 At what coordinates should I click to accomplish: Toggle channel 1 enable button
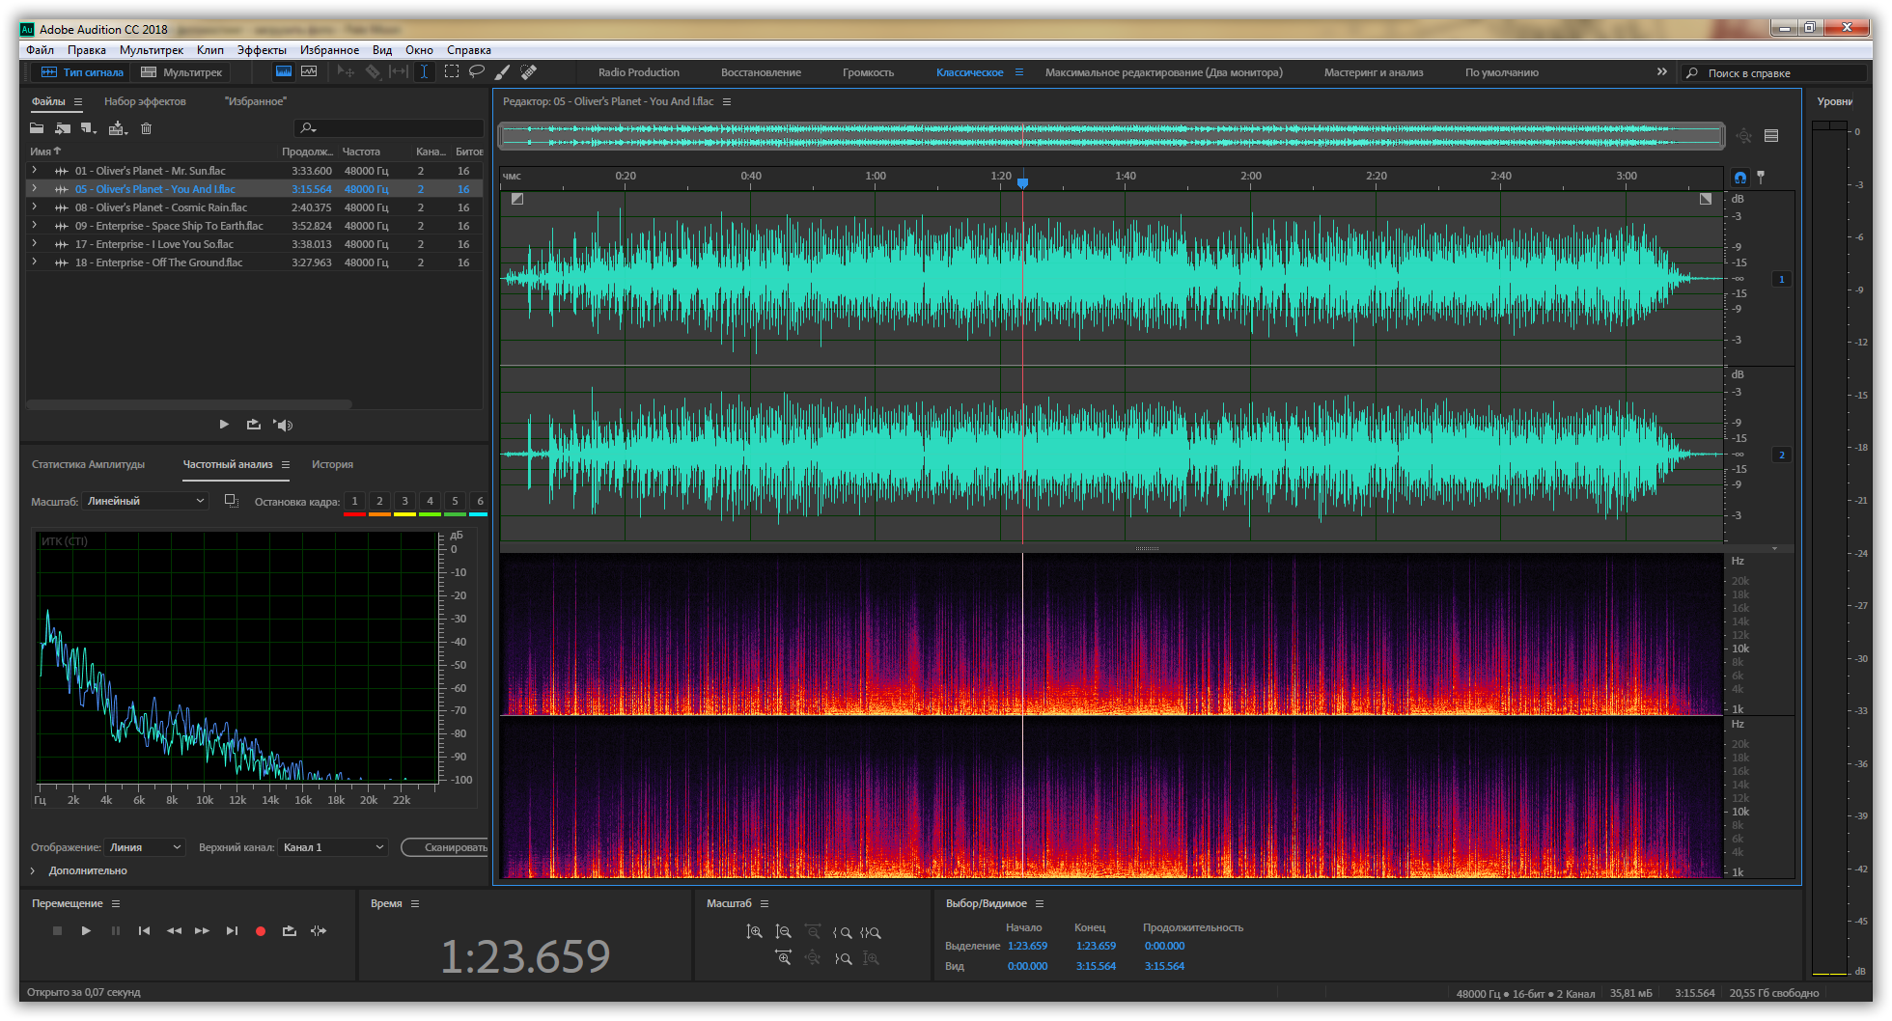click(x=1782, y=279)
